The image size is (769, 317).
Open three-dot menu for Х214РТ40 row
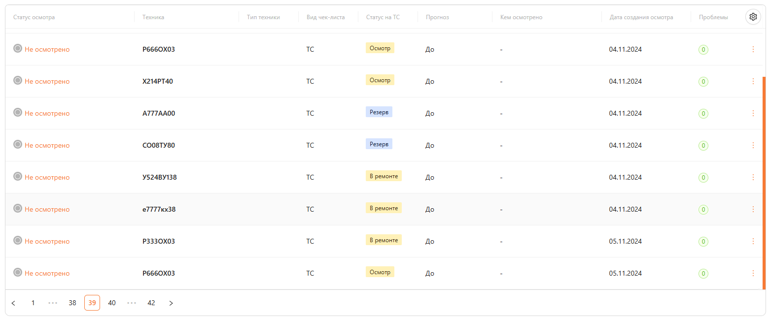point(753,81)
